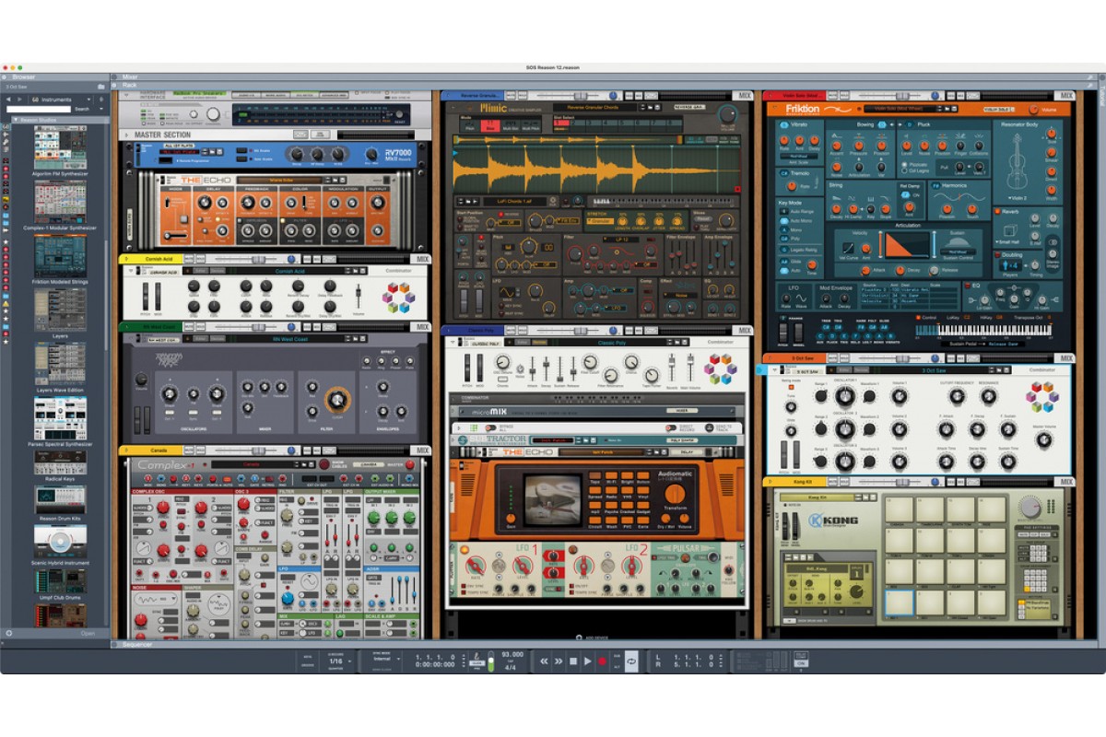
Task: Toggle loop mode in the transport bar
Action: pyautogui.click(x=631, y=661)
